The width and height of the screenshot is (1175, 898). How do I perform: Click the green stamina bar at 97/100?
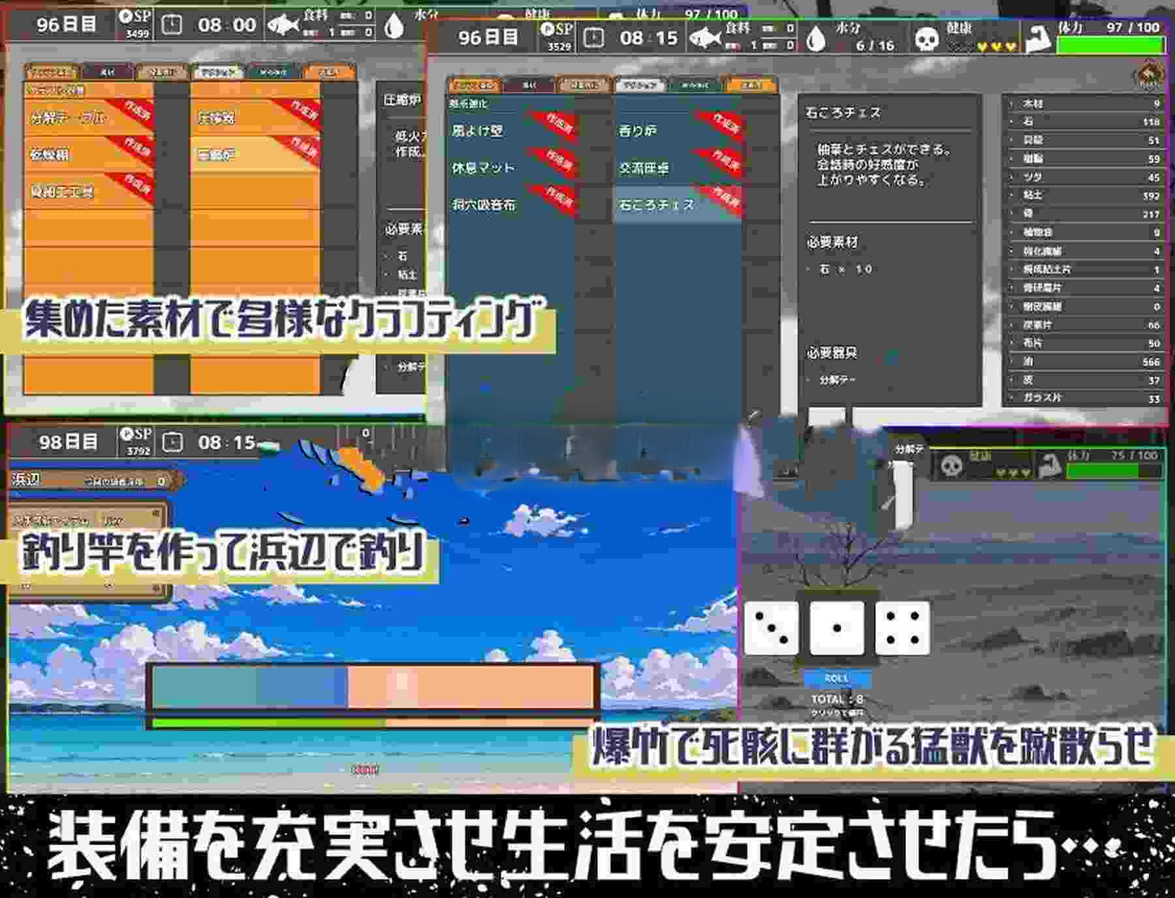(x=1110, y=45)
